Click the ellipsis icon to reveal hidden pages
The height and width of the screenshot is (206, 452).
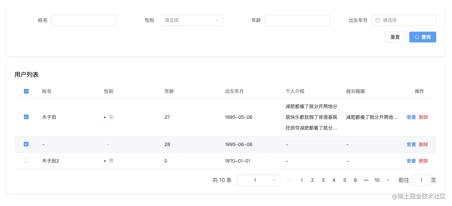[x=366, y=180]
